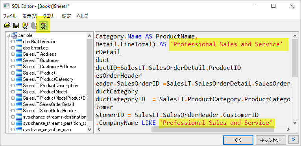Click the table icon of dbo.BuildVersion

coord(19,42)
